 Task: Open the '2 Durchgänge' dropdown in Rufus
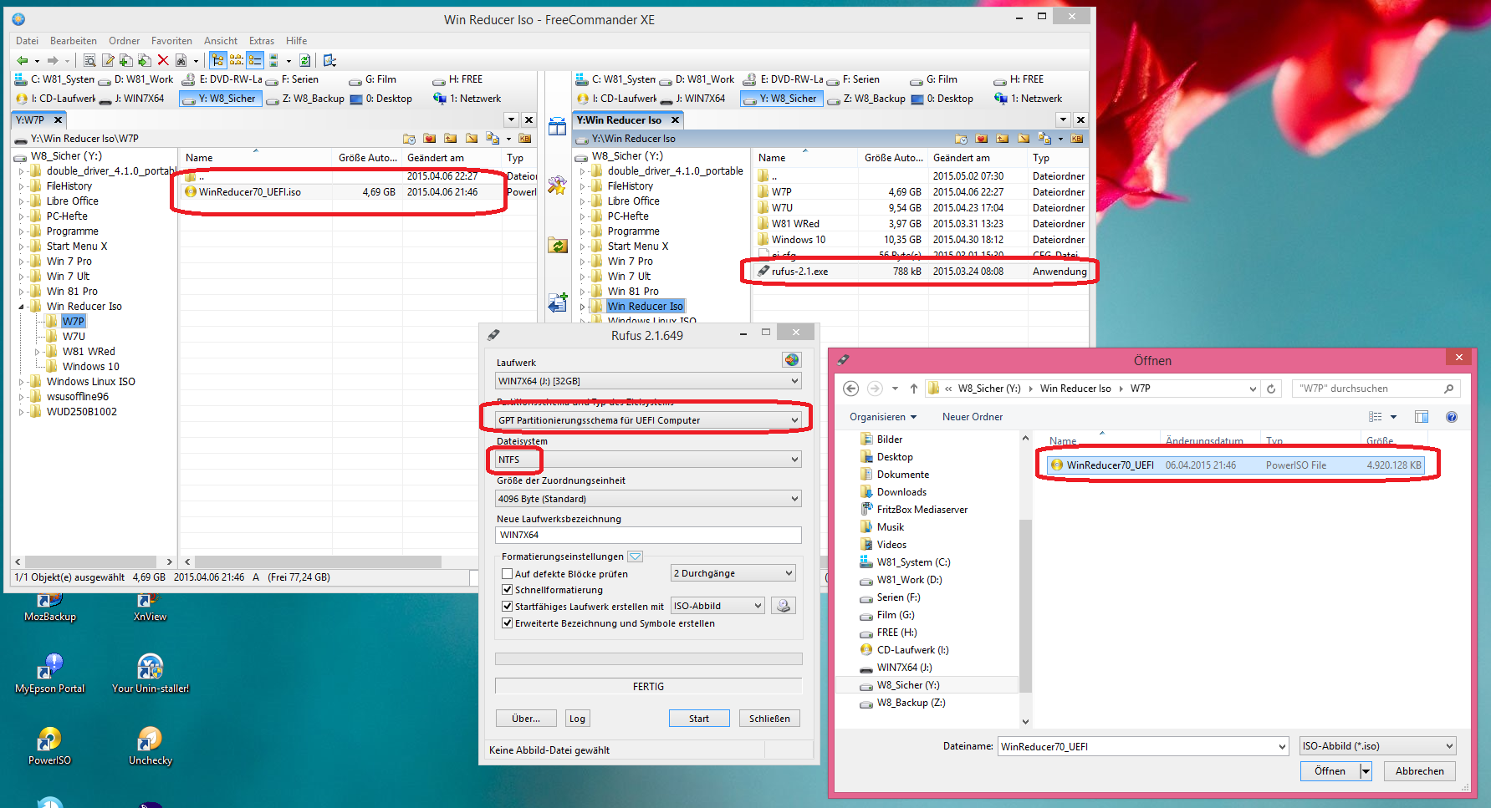point(733,573)
